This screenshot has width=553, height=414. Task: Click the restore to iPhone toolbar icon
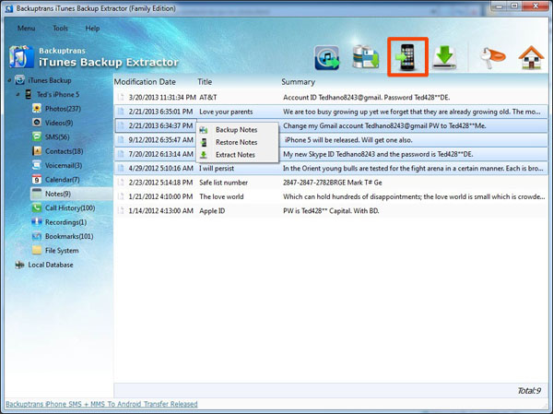click(407, 57)
